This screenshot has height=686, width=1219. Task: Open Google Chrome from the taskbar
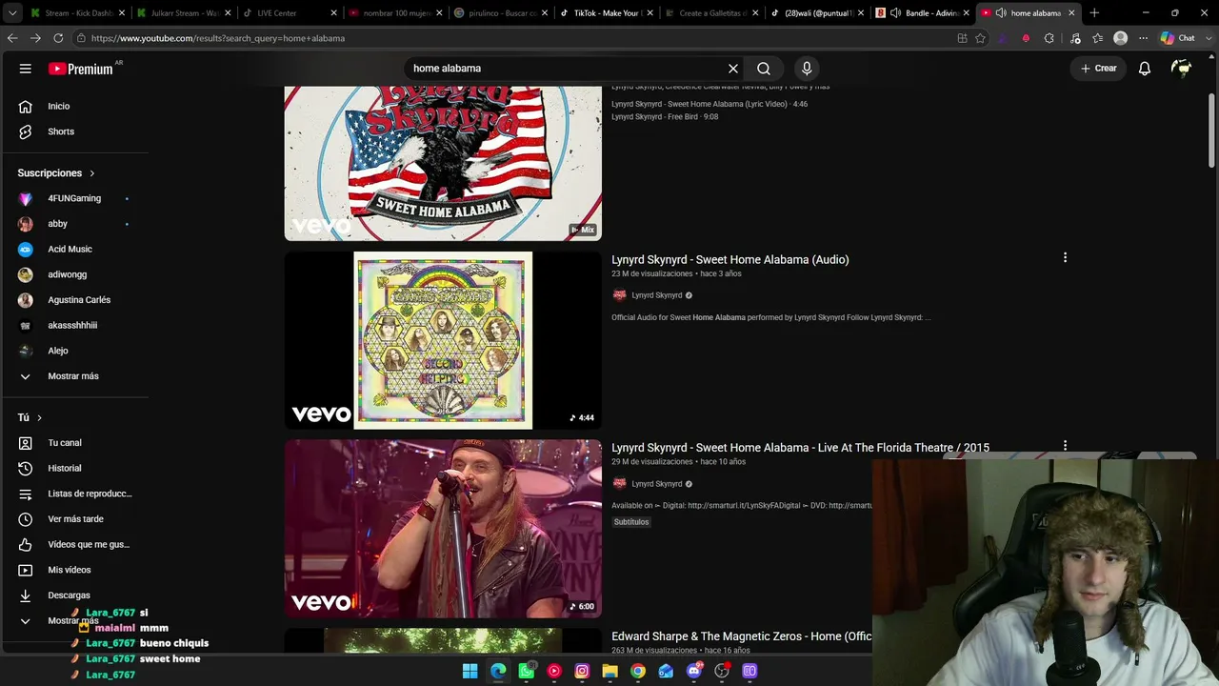(638, 671)
